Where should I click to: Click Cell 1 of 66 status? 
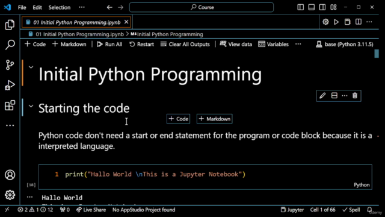coord(322,210)
